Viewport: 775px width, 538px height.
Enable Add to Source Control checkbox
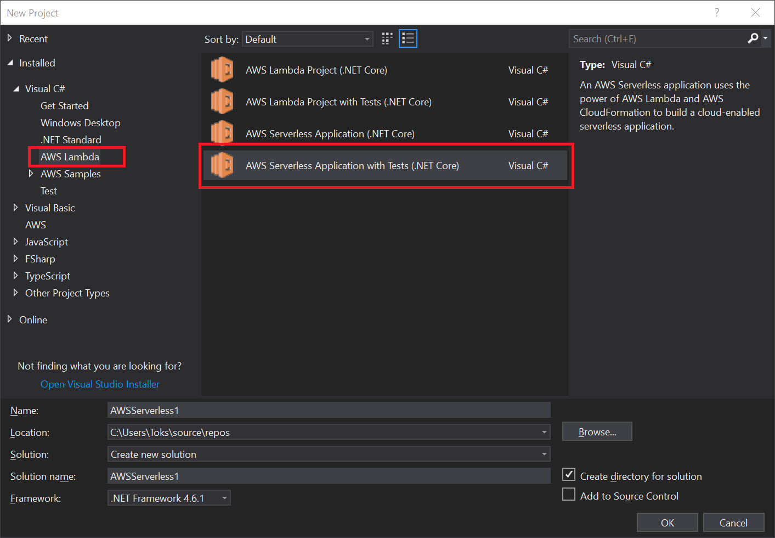tap(569, 494)
